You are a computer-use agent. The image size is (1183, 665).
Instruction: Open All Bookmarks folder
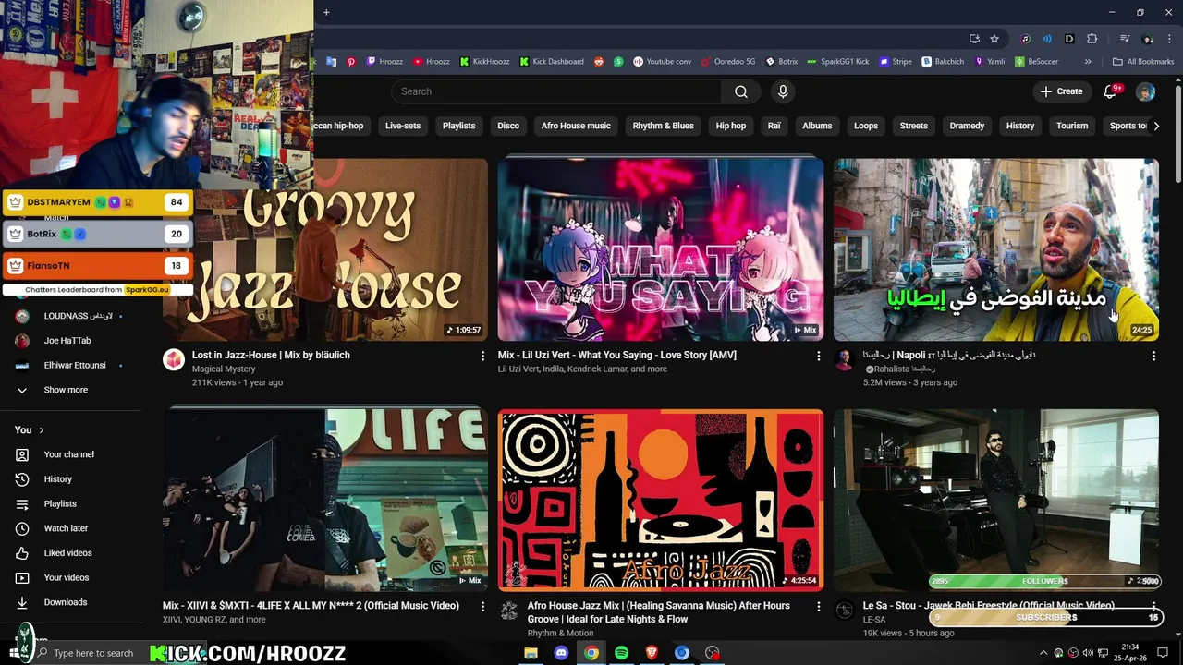[1143, 62]
